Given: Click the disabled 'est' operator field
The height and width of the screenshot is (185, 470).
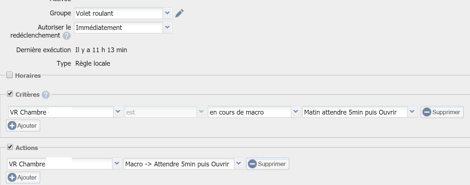Looking at the screenshot, I should pyautogui.click(x=161, y=112).
